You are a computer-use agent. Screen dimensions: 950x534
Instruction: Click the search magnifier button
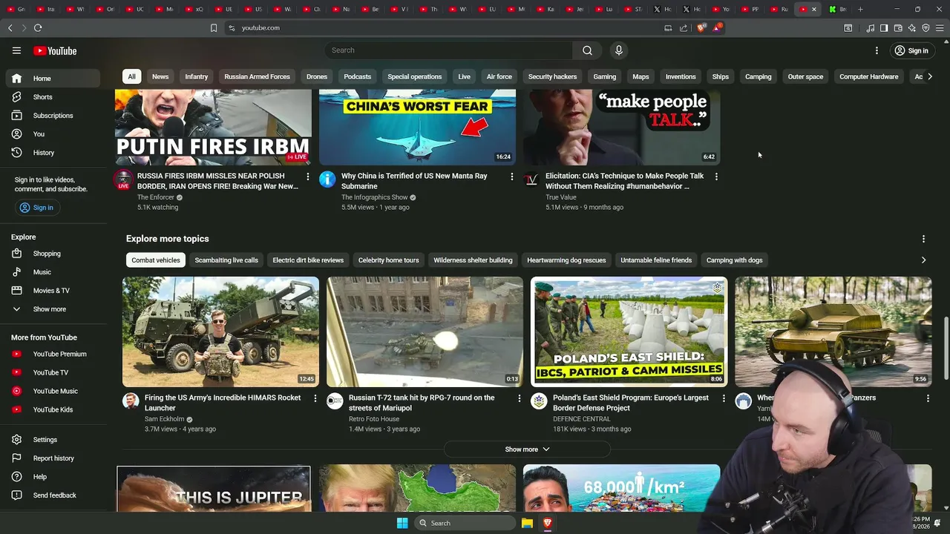(x=587, y=50)
